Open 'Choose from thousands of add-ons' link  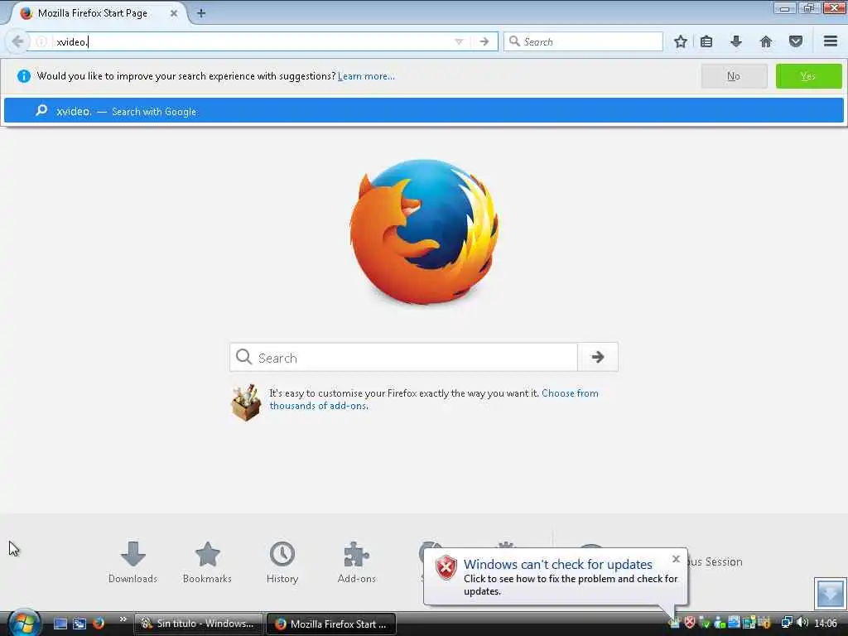click(x=434, y=399)
